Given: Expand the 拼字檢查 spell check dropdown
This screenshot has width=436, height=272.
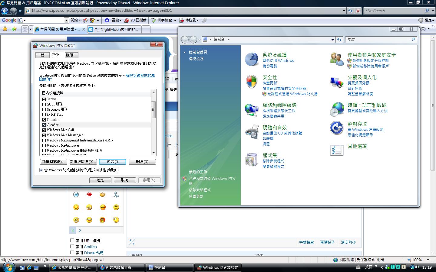Looking at the screenshot, I should [x=175, y=20].
